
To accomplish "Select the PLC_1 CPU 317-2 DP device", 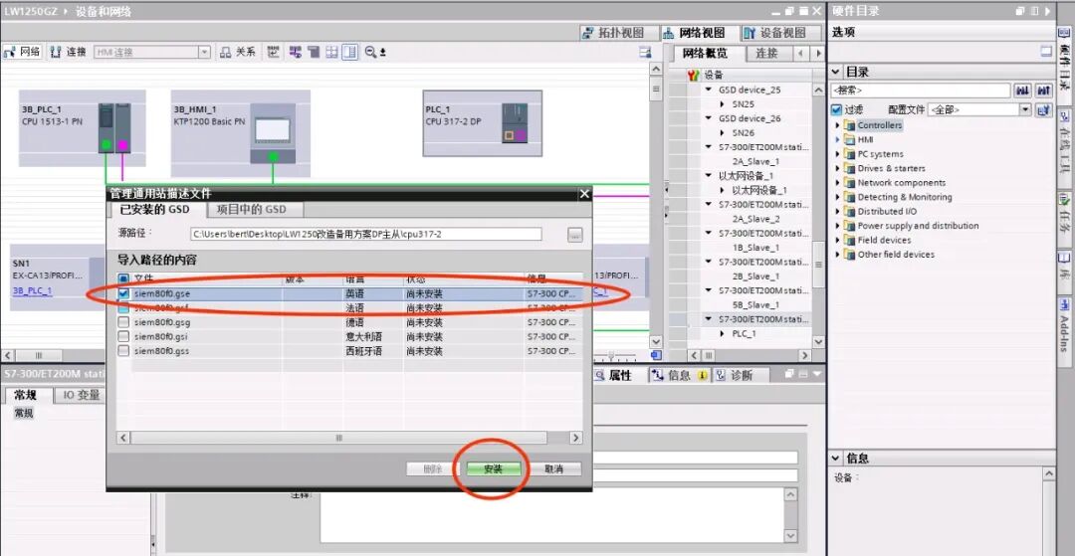I will pyautogui.click(x=483, y=123).
